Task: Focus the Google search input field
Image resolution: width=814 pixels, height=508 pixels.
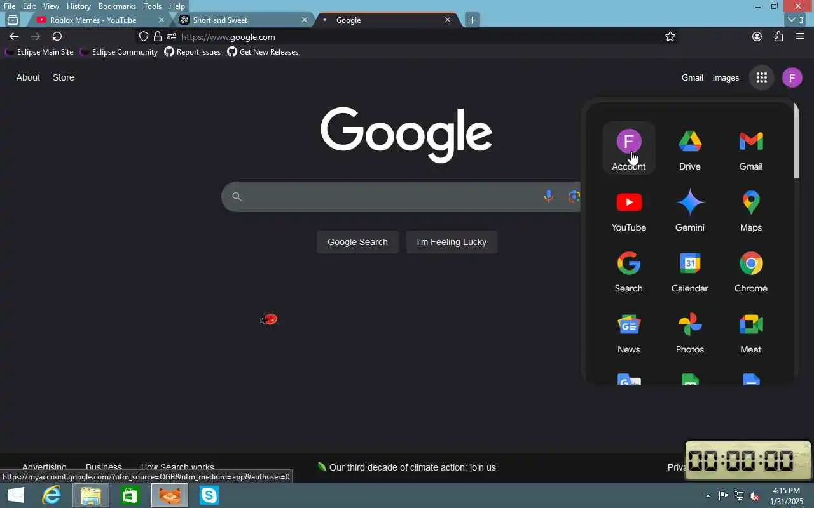Action: [391, 196]
